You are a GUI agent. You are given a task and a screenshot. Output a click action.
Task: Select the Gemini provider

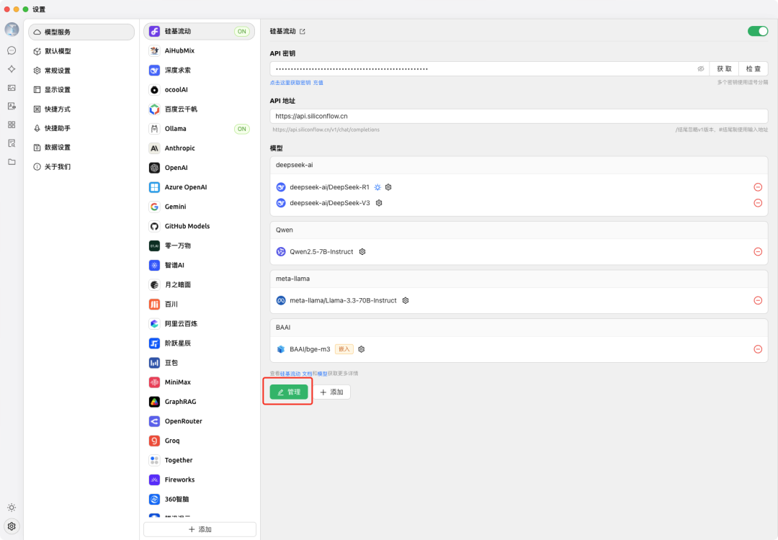200,207
